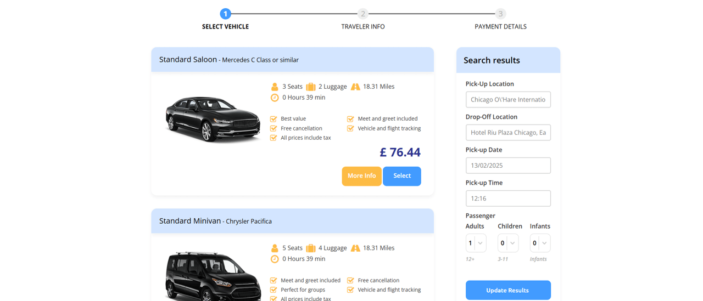
Task: Click the Saloon Free cancellation check icon
Action: click(x=274, y=128)
